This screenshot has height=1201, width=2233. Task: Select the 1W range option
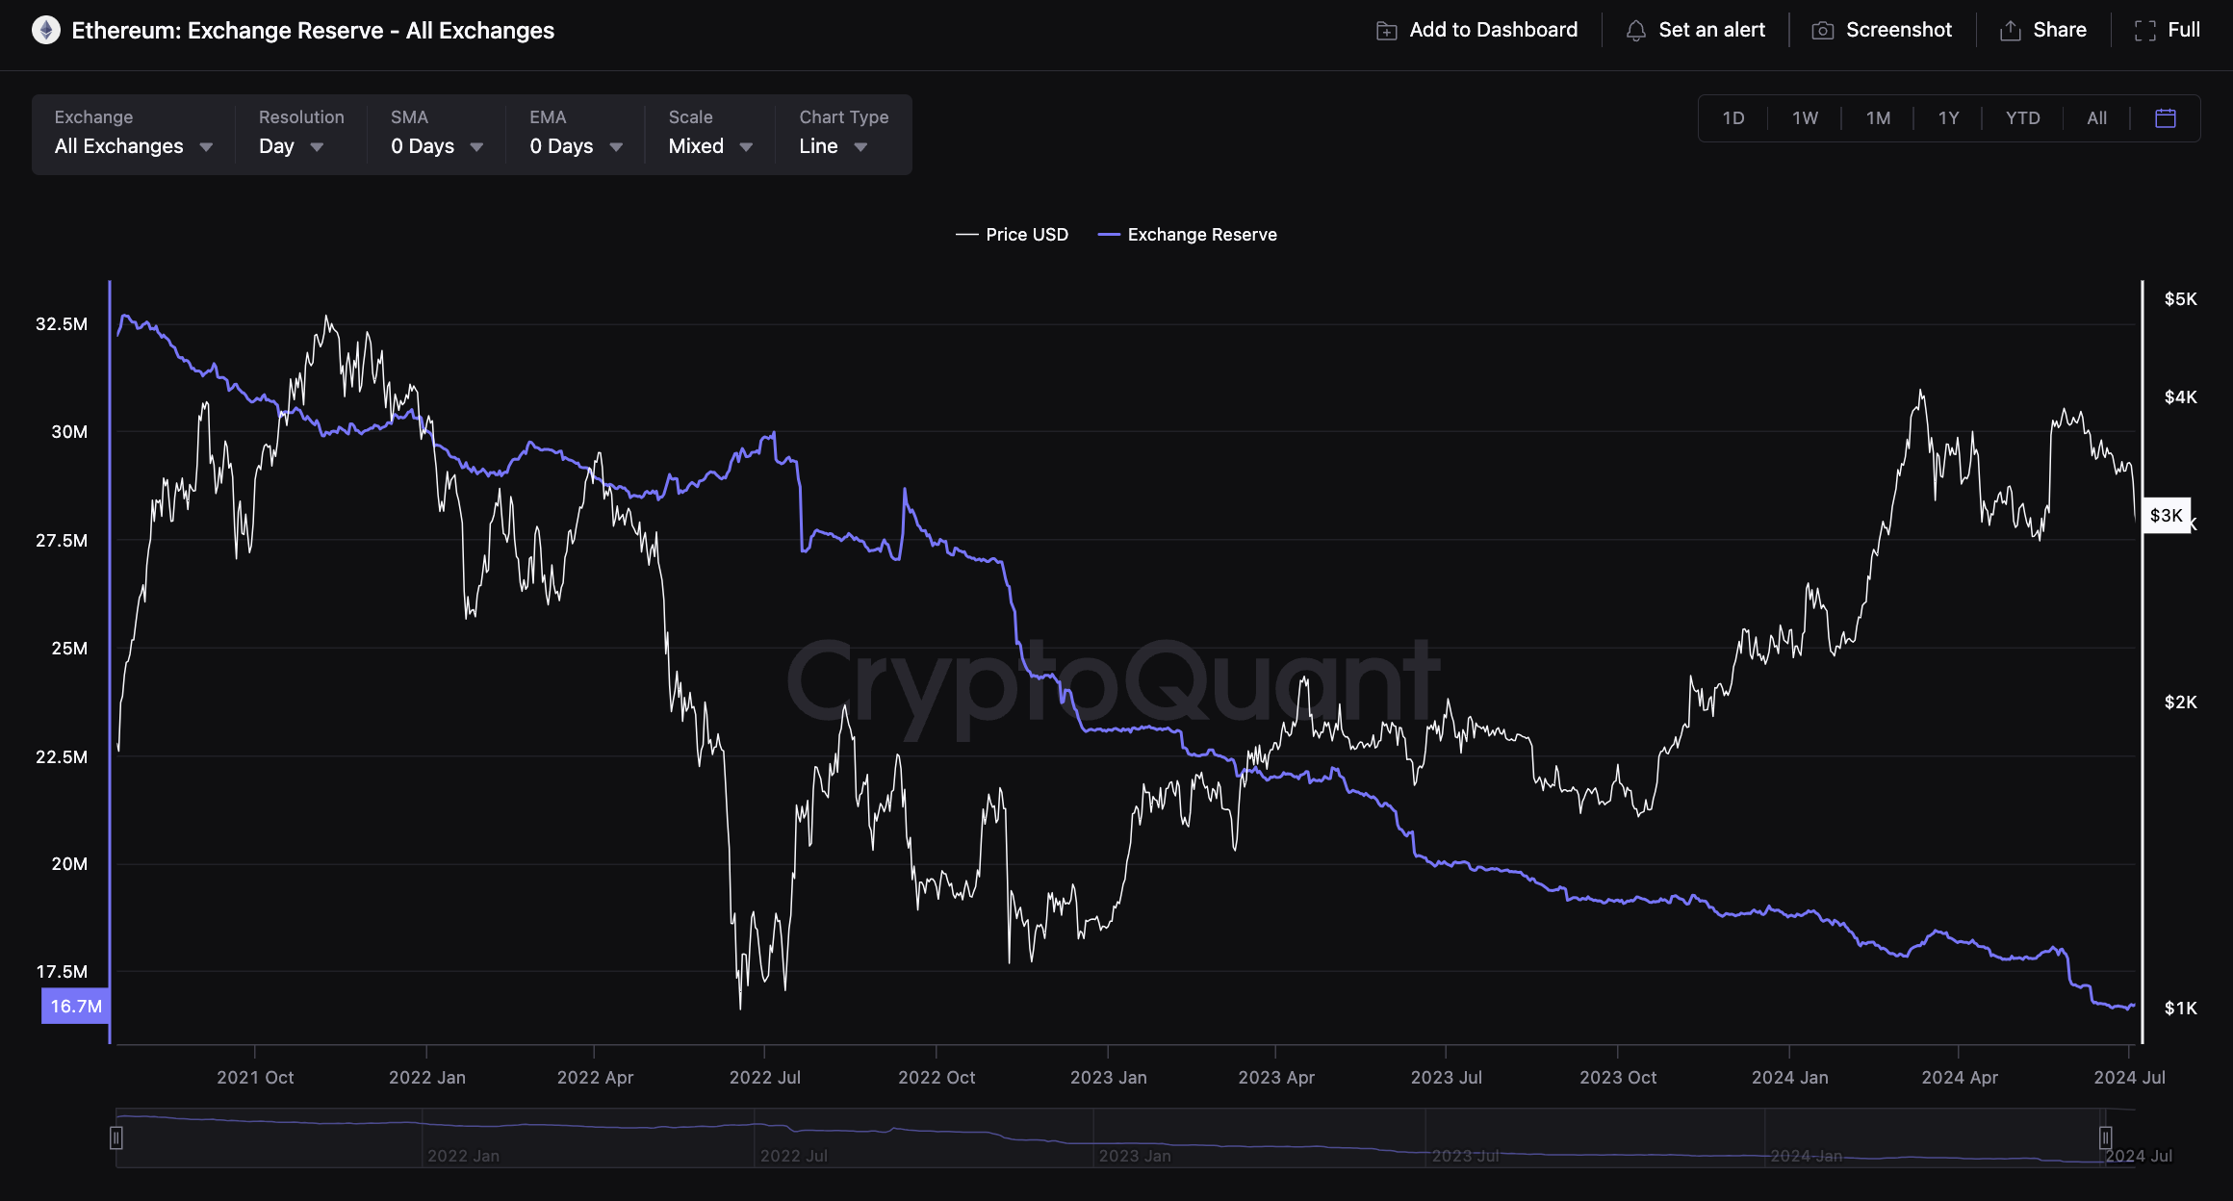pos(1805,118)
